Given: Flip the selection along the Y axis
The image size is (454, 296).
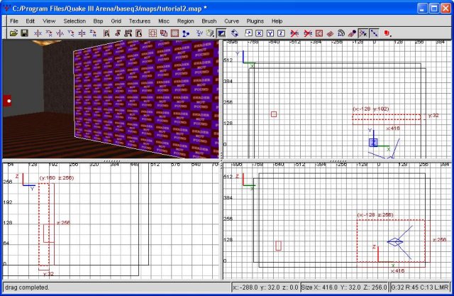Looking at the screenshot, I should pos(60,33).
